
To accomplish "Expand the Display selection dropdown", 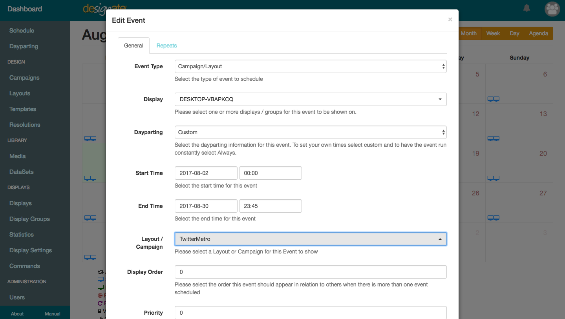I will tap(310, 99).
